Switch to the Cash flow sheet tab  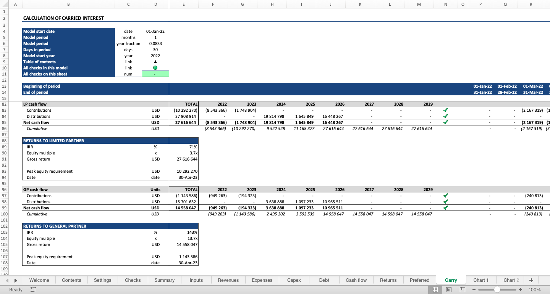click(x=356, y=280)
